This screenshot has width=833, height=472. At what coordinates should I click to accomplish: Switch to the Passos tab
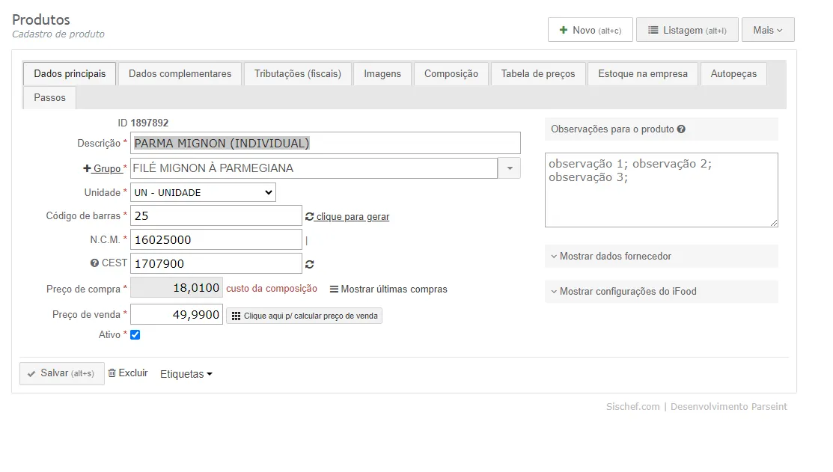tap(50, 98)
